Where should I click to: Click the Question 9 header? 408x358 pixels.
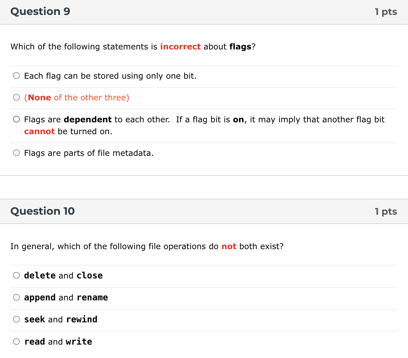point(40,11)
